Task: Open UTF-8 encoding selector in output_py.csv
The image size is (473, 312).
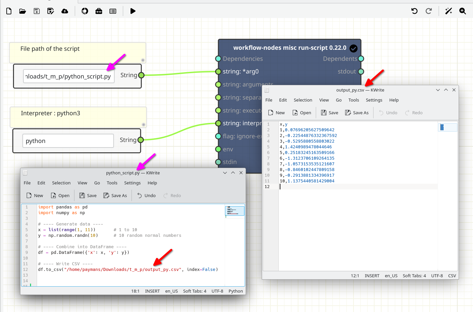Action: 437,276
